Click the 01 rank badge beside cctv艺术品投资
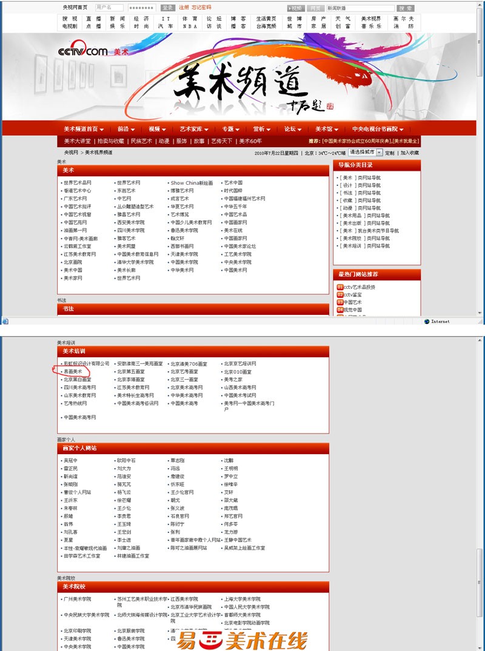This screenshot has width=485, height=651. (340, 287)
